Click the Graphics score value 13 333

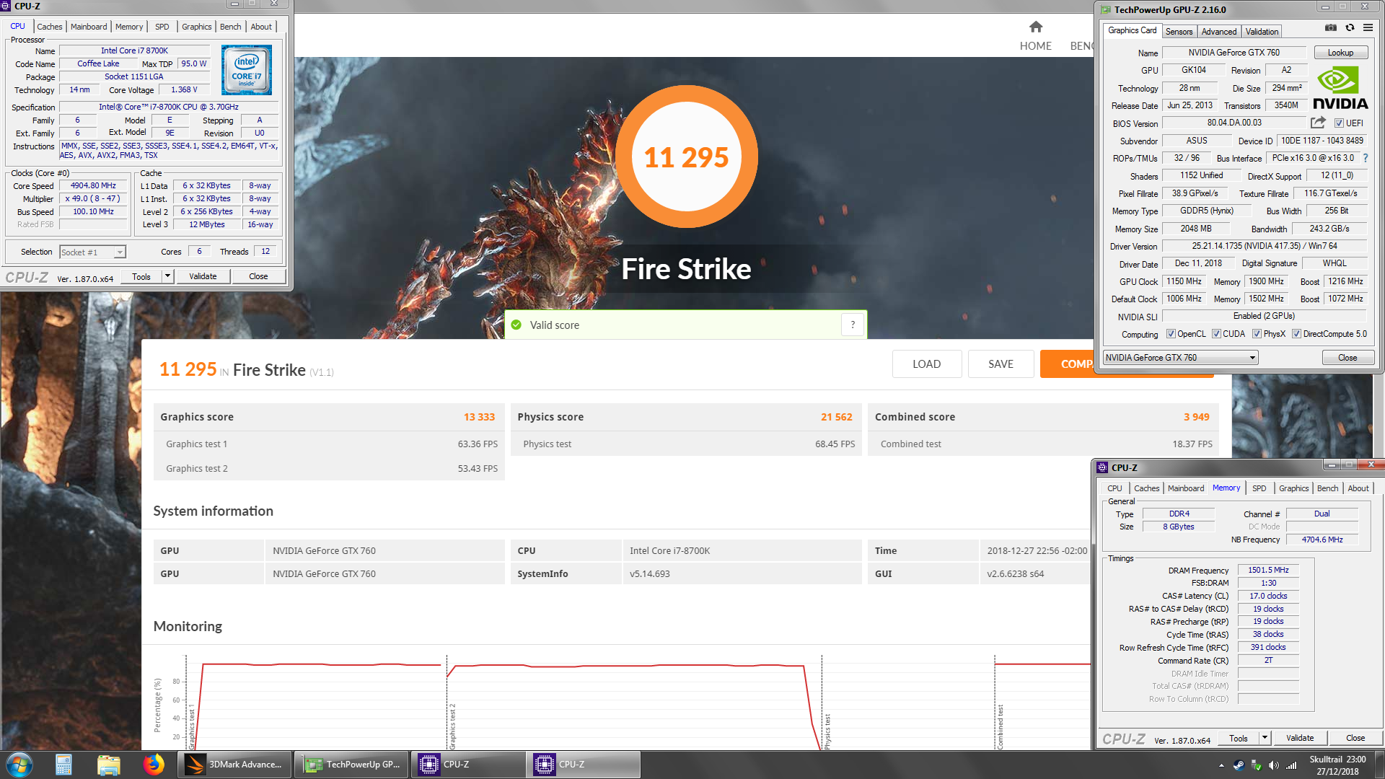[x=479, y=417]
